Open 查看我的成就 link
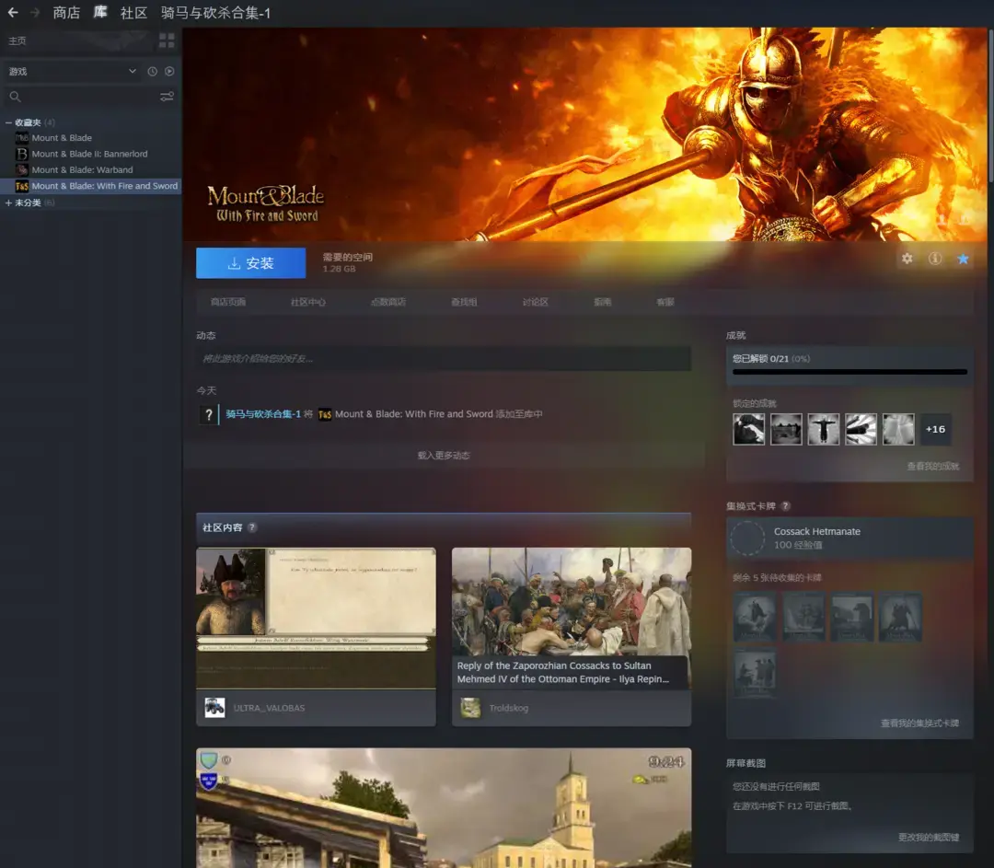 click(933, 466)
